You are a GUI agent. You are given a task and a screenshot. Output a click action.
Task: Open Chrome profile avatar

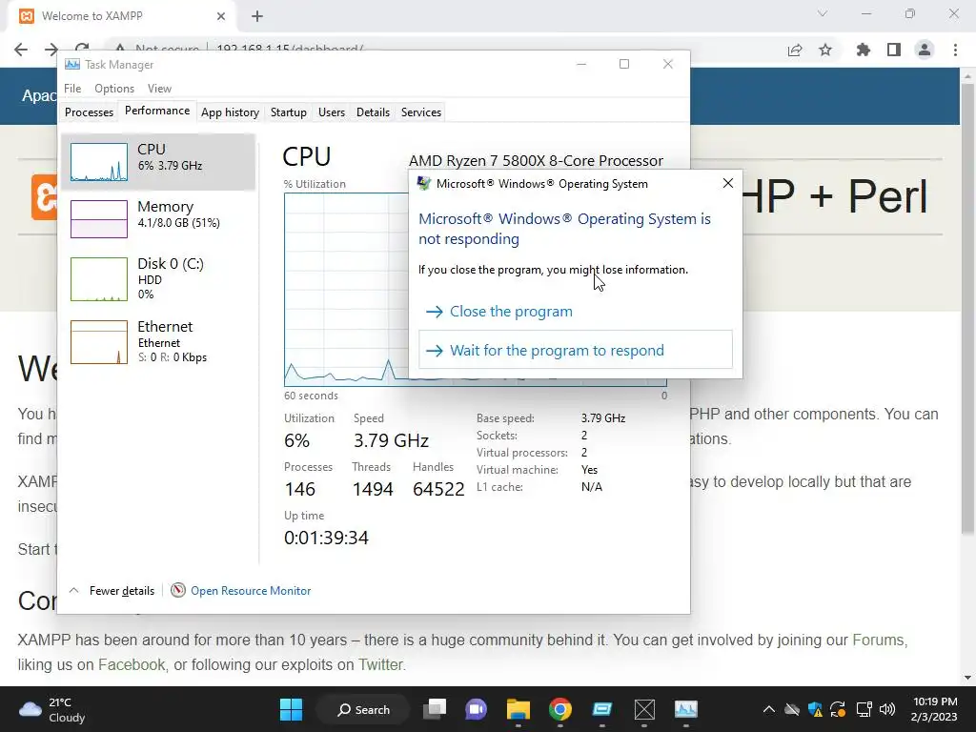pos(925,50)
